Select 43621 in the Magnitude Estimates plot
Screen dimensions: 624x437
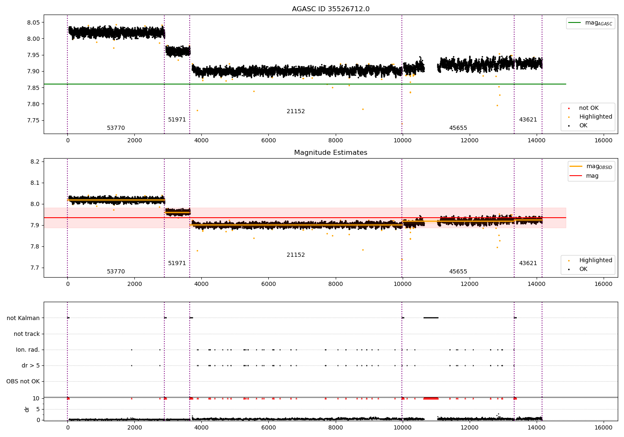[x=528, y=263]
